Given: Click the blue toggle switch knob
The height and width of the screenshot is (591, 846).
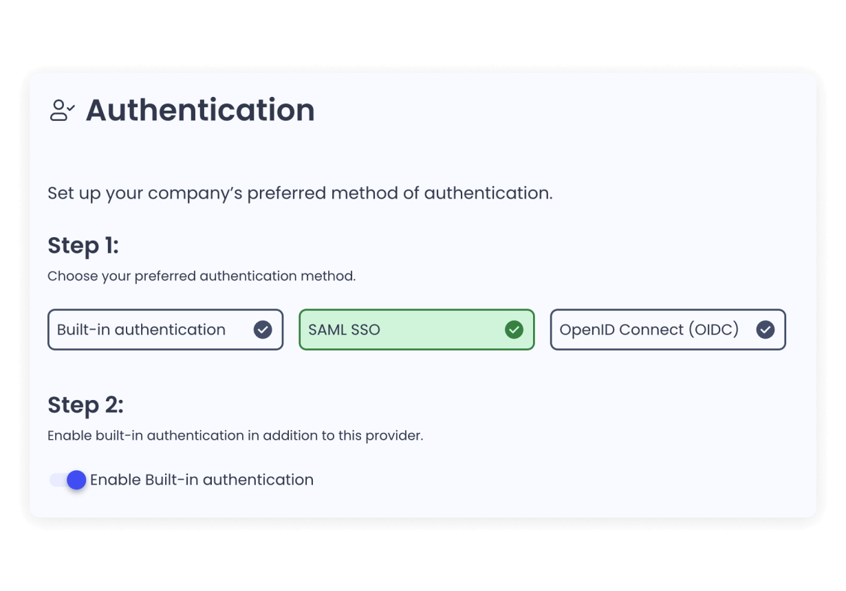Looking at the screenshot, I should [x=76, y=480].
